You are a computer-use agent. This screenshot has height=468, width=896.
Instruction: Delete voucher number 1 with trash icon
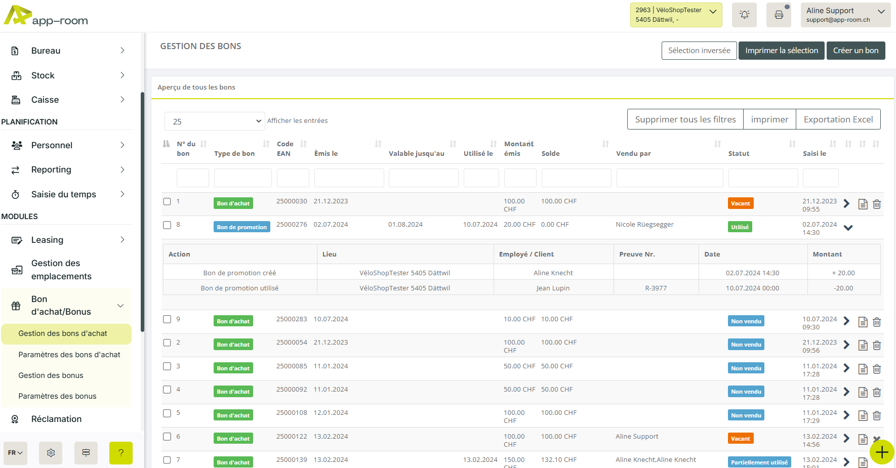pyautogui.click(x=877, y=204)
